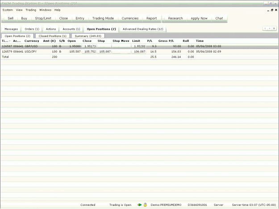
Task: Click the GBP/USD close price 1.95173
Action: point(89,46)
